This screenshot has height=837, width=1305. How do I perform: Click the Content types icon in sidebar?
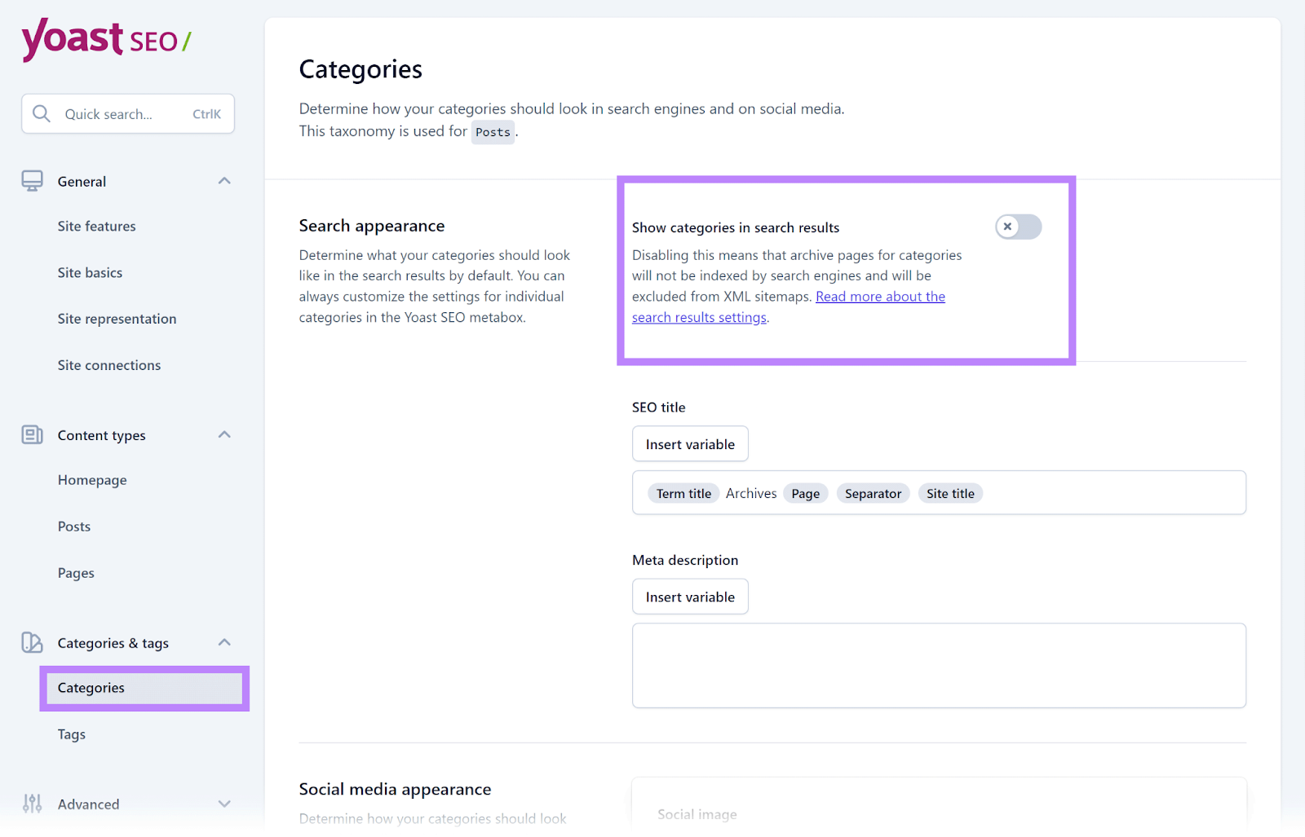click(x=31, y=434)
